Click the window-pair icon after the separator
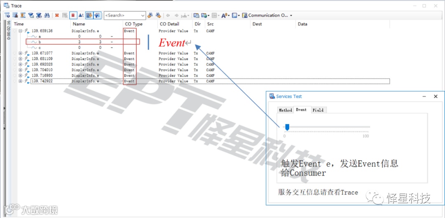 click(196, 15)
